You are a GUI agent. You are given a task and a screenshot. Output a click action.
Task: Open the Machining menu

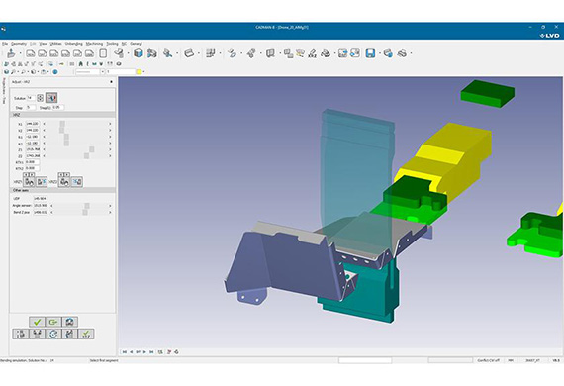(x=94, y=44)
